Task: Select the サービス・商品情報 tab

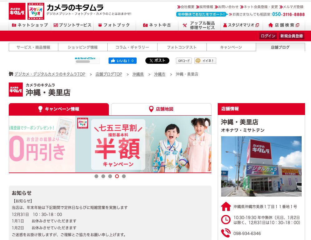Action: pos(33,47)
